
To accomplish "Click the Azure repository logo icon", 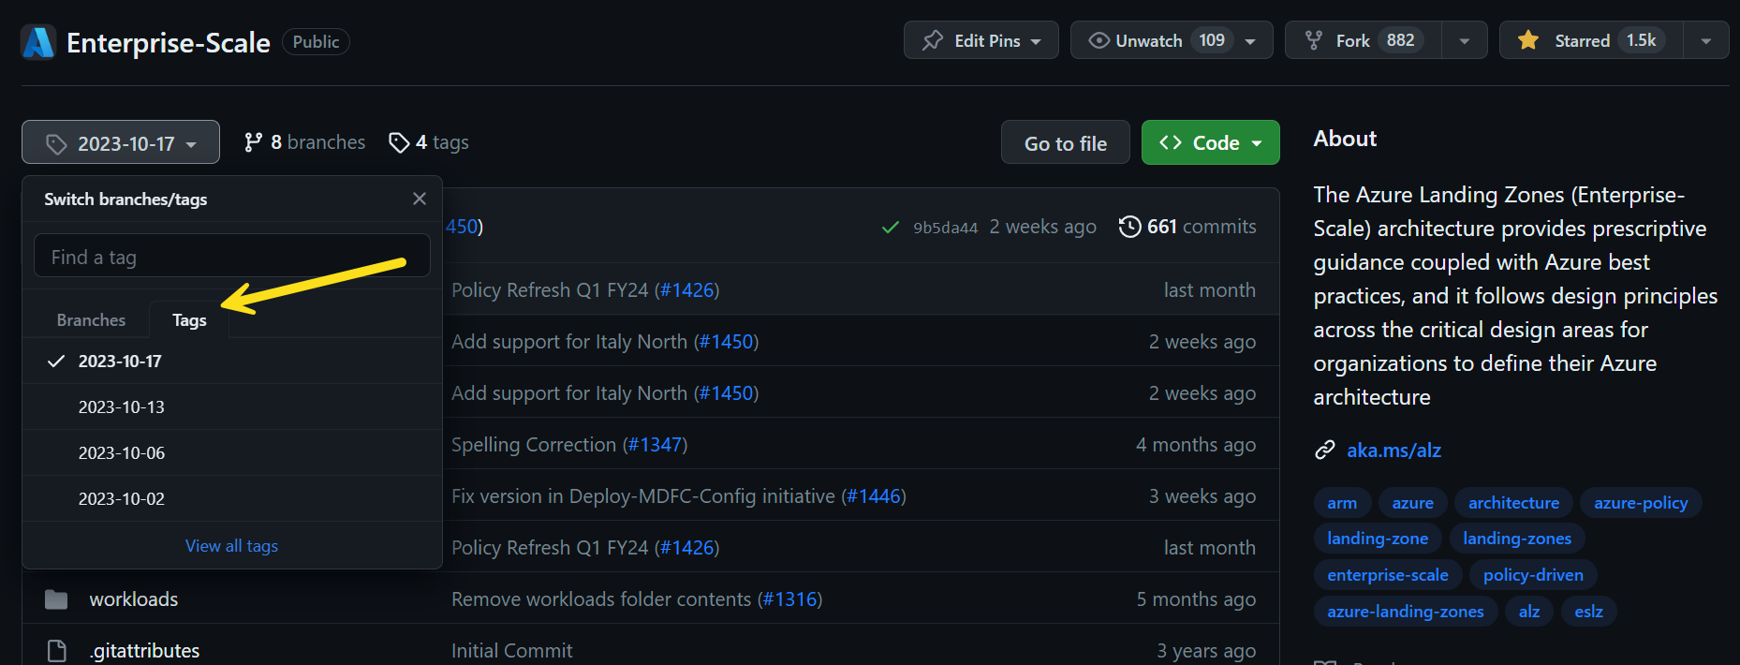I will click(x=38, y=42).
